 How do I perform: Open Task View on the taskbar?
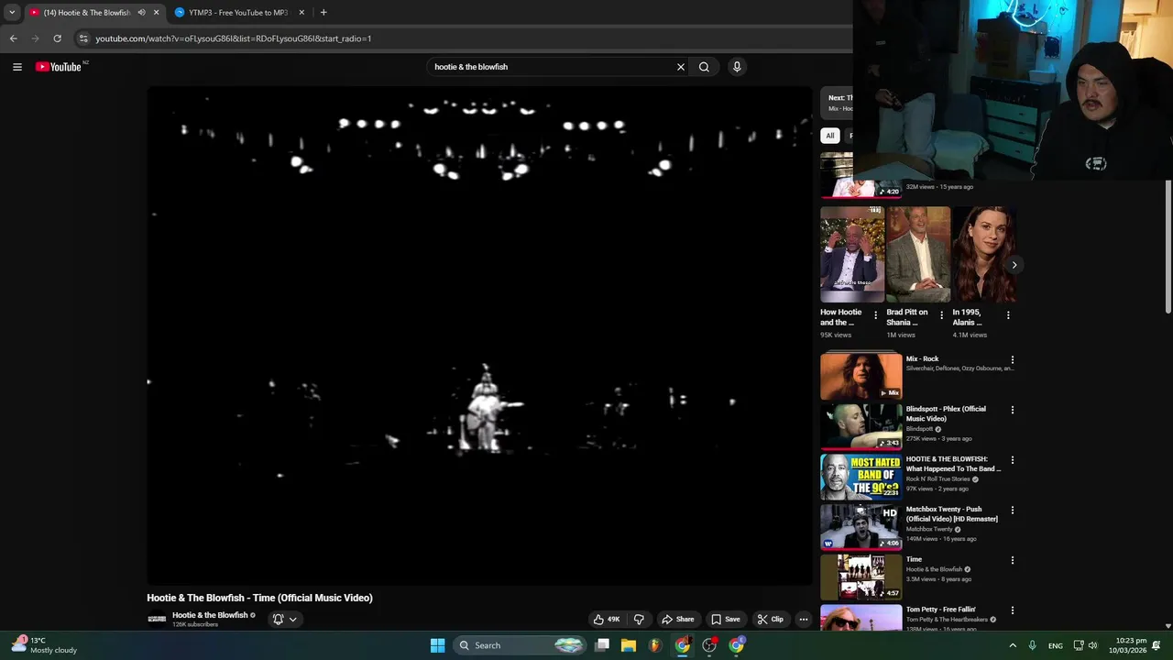pyautogui.click(x=602, y=645)
